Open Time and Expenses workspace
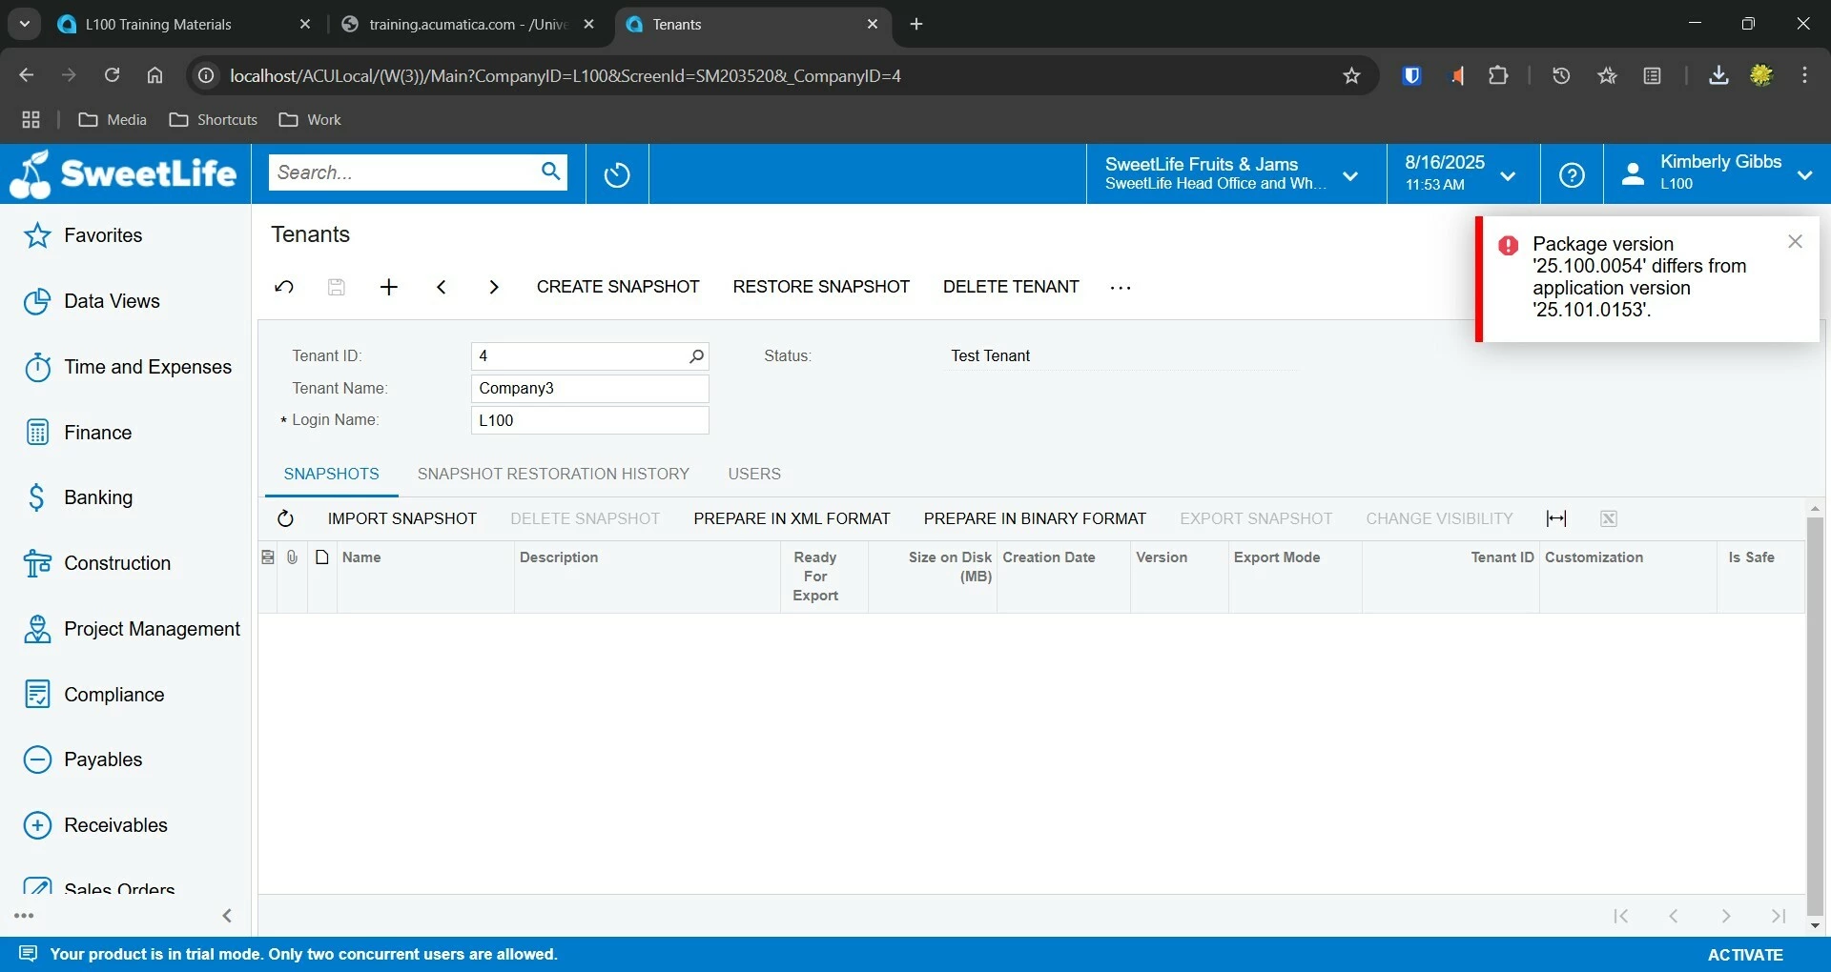Image resolution: width=1831 pixels, height=972 pixels. [x=127, y=367]
